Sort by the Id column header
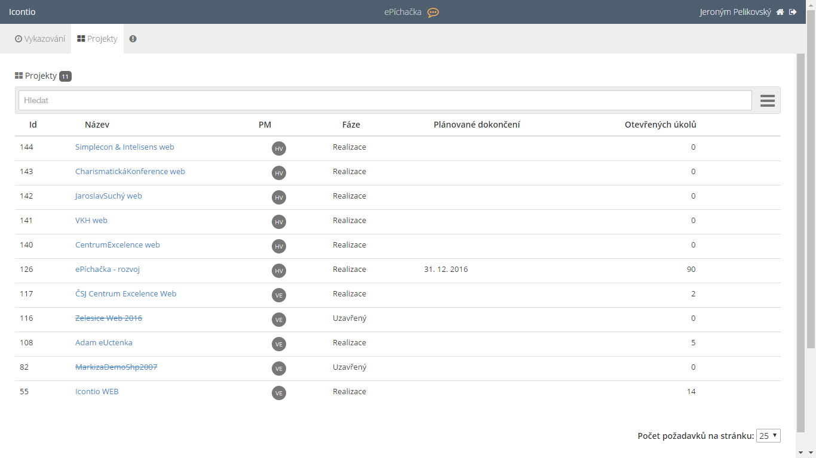This screenshot has height=458, width=816. pyautogui.click(x=33, y=125)
